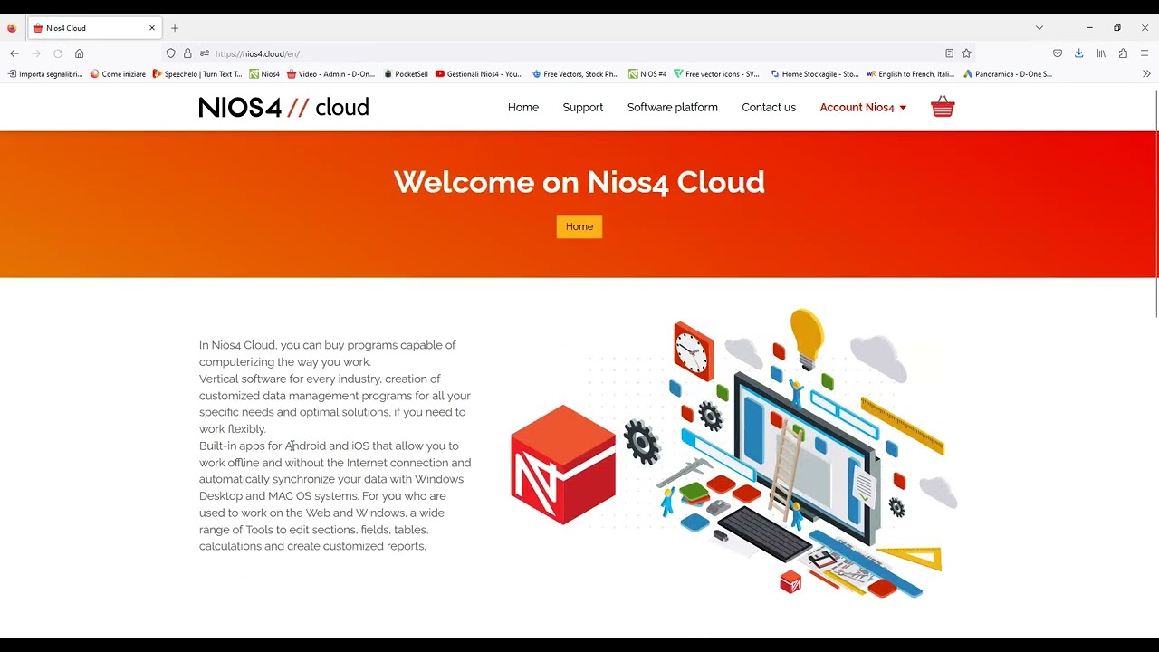
Task: Click the browser home icon
Action: [x=80, y=53]
